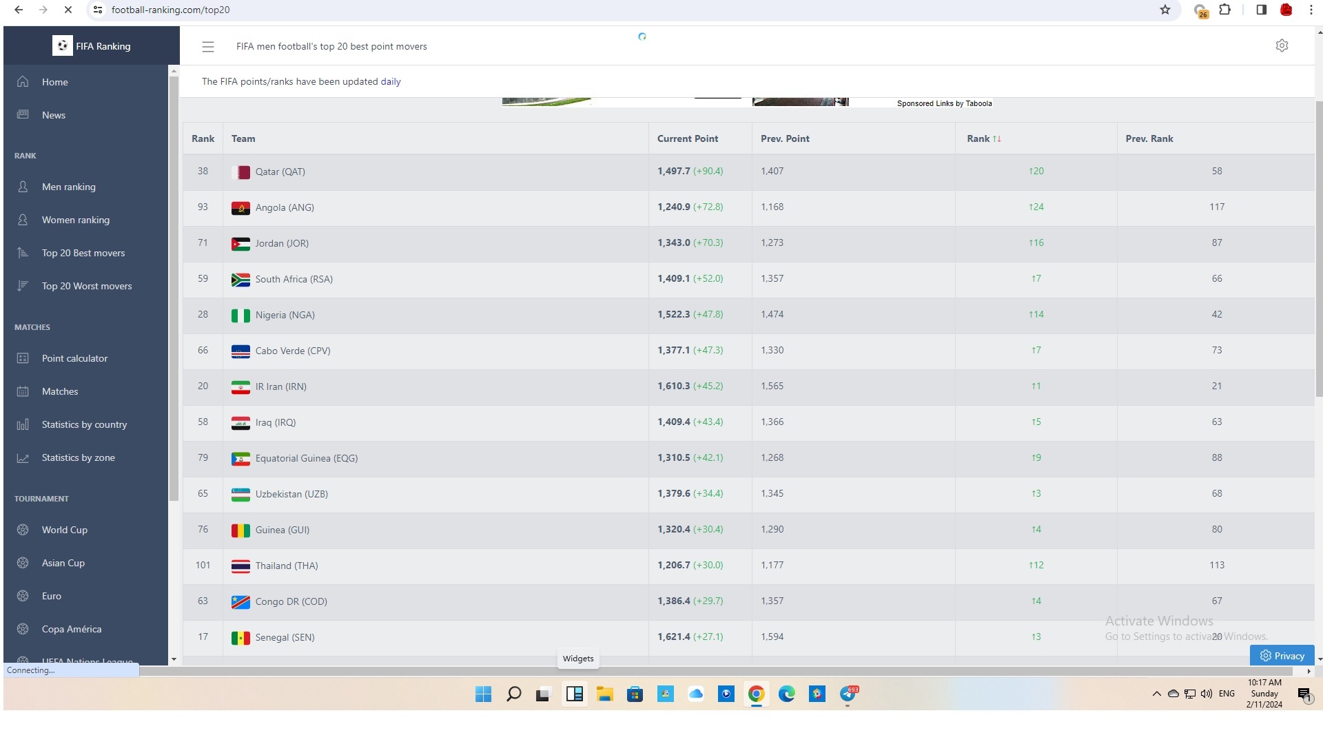This screenshot has width=1323, height=744.
Task: Click the Home icon in the sidebar
Action: pyautogui.click(x=23, y=82)
